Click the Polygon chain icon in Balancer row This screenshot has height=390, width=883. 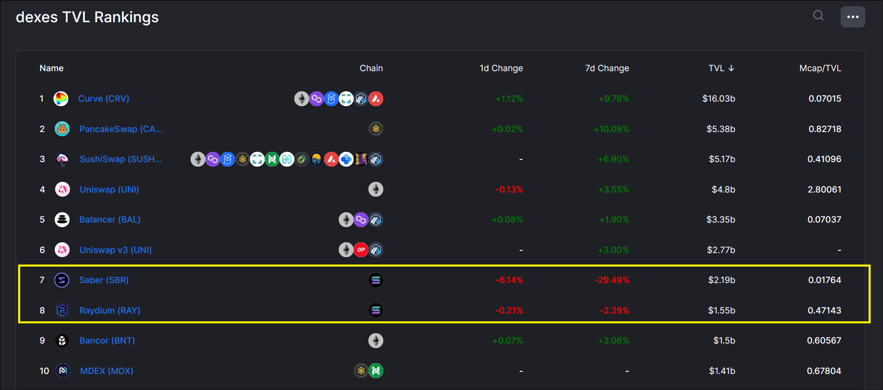click(361, 220)
